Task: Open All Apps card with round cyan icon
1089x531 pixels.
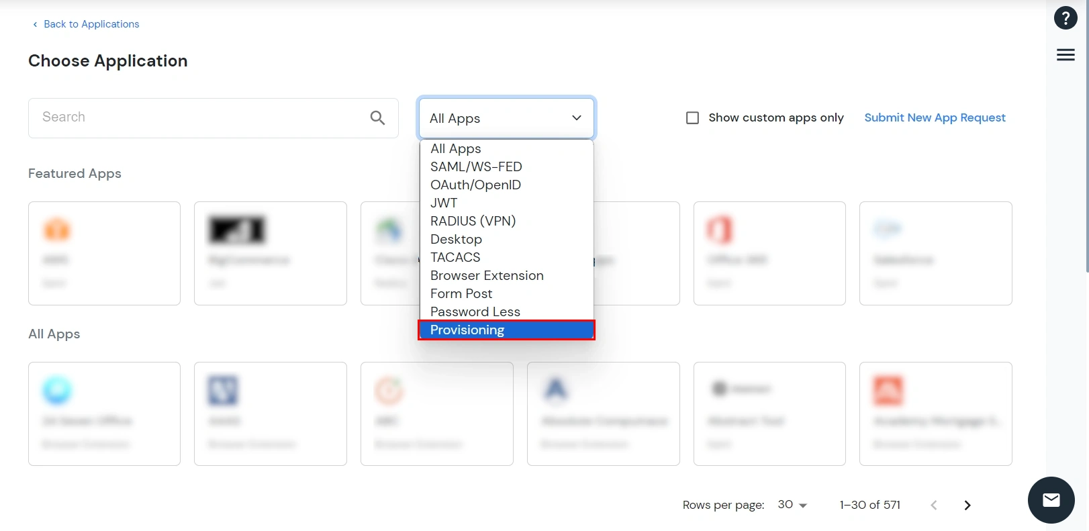Action: [x=104, y=414]
